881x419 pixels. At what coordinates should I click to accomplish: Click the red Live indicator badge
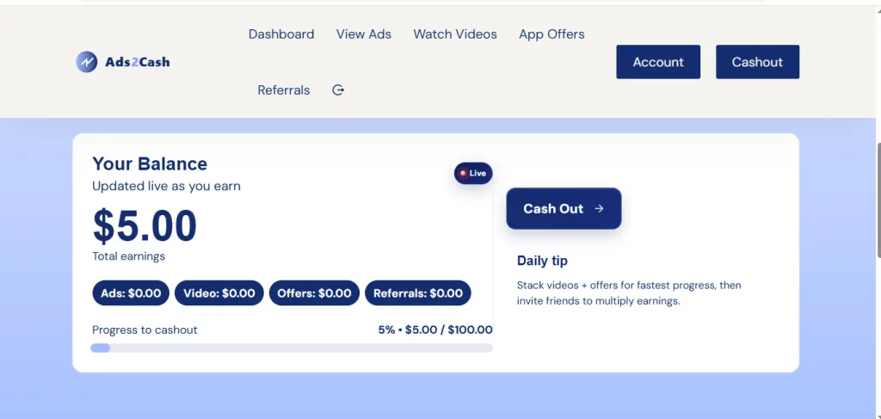(x=472, y=174)
